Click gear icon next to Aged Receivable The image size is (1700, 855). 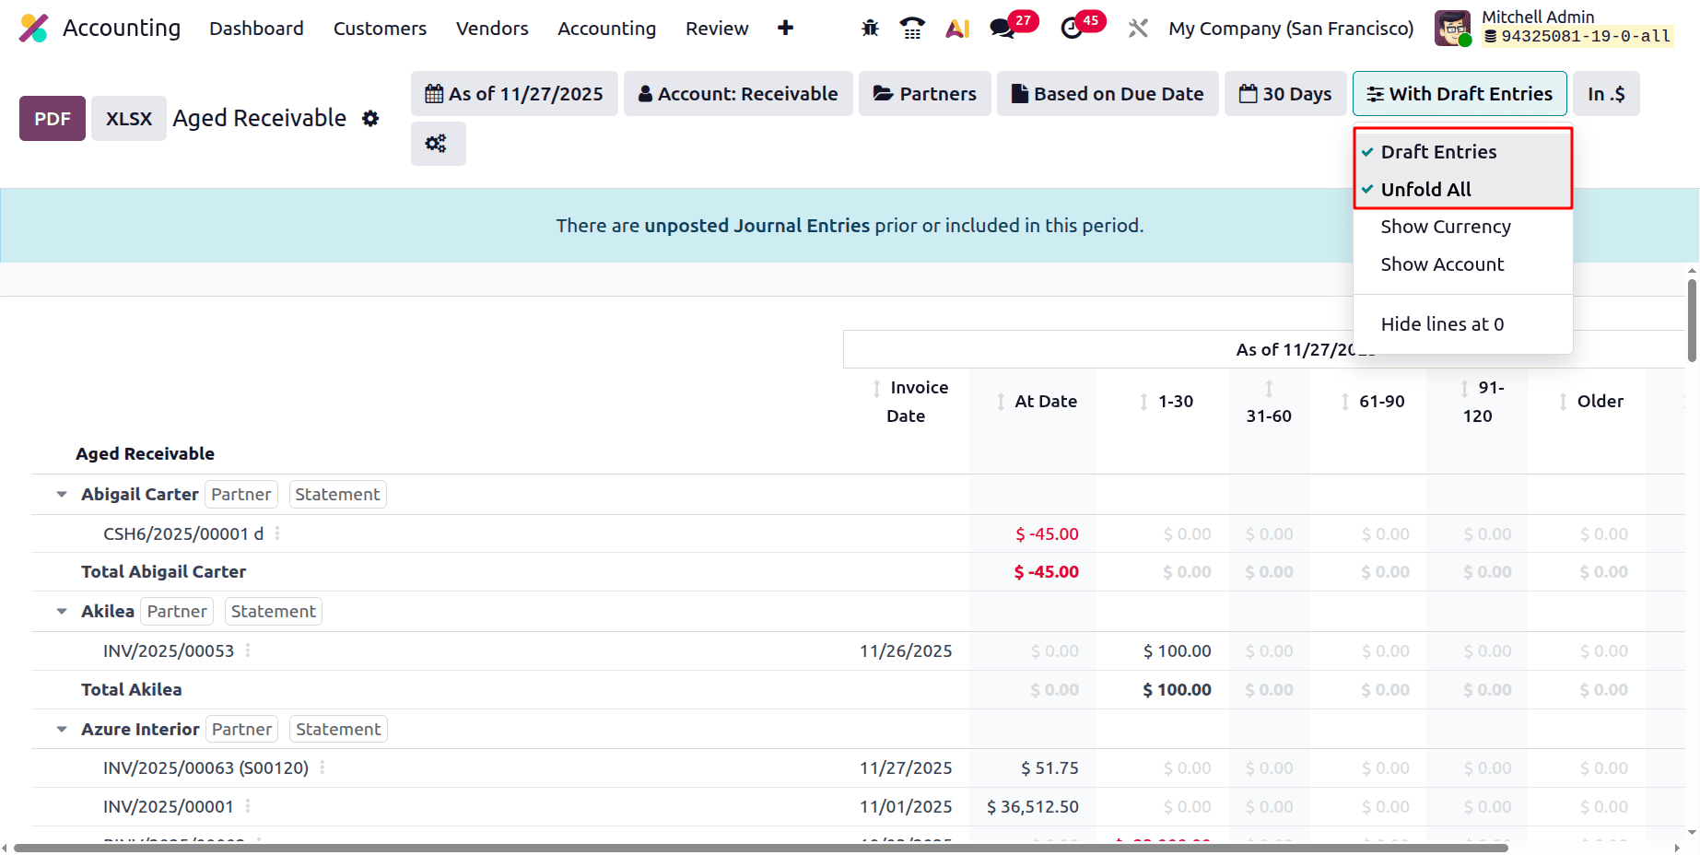point(370,119)
